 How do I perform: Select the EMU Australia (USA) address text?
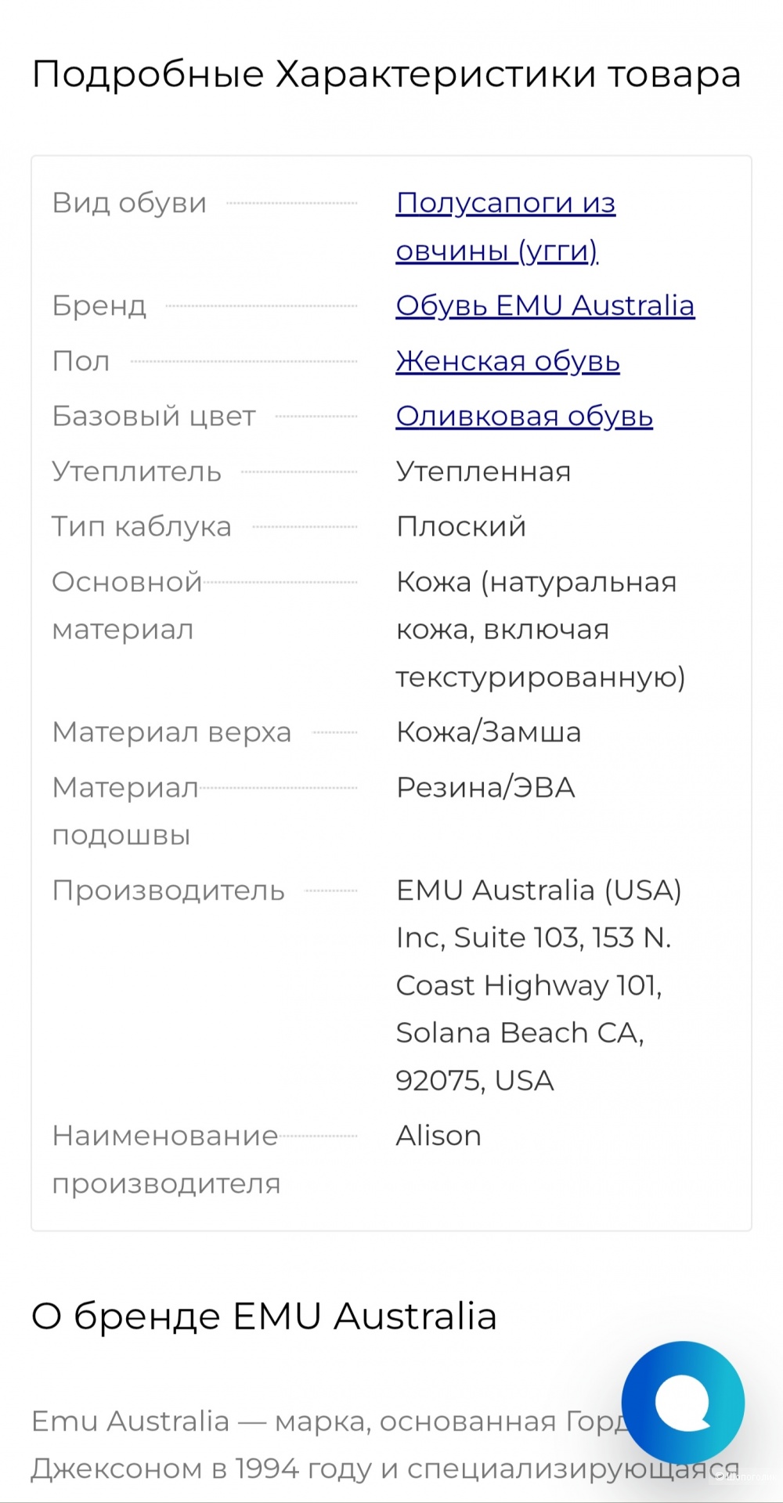[x=540, y=985]
